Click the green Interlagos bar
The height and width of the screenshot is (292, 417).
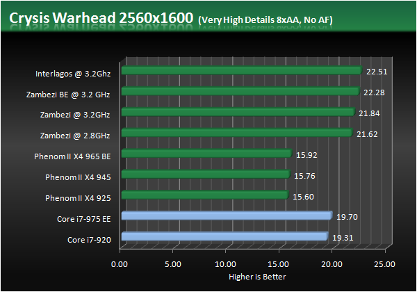[242, 70]
